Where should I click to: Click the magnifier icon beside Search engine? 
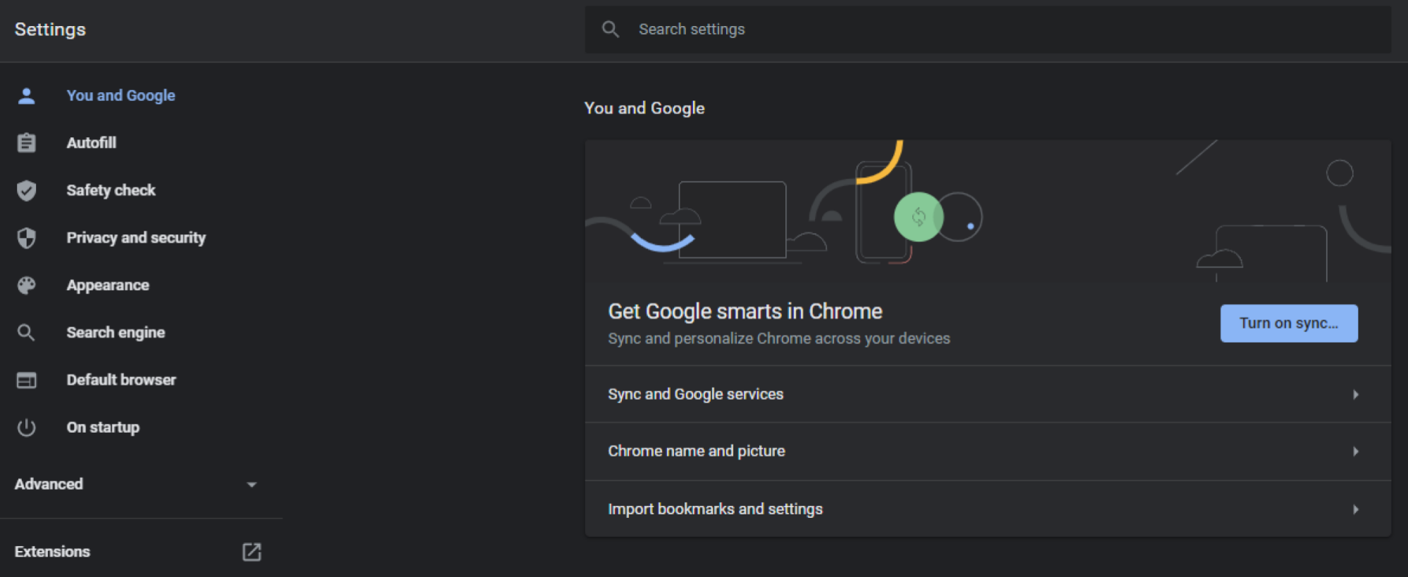26,332
